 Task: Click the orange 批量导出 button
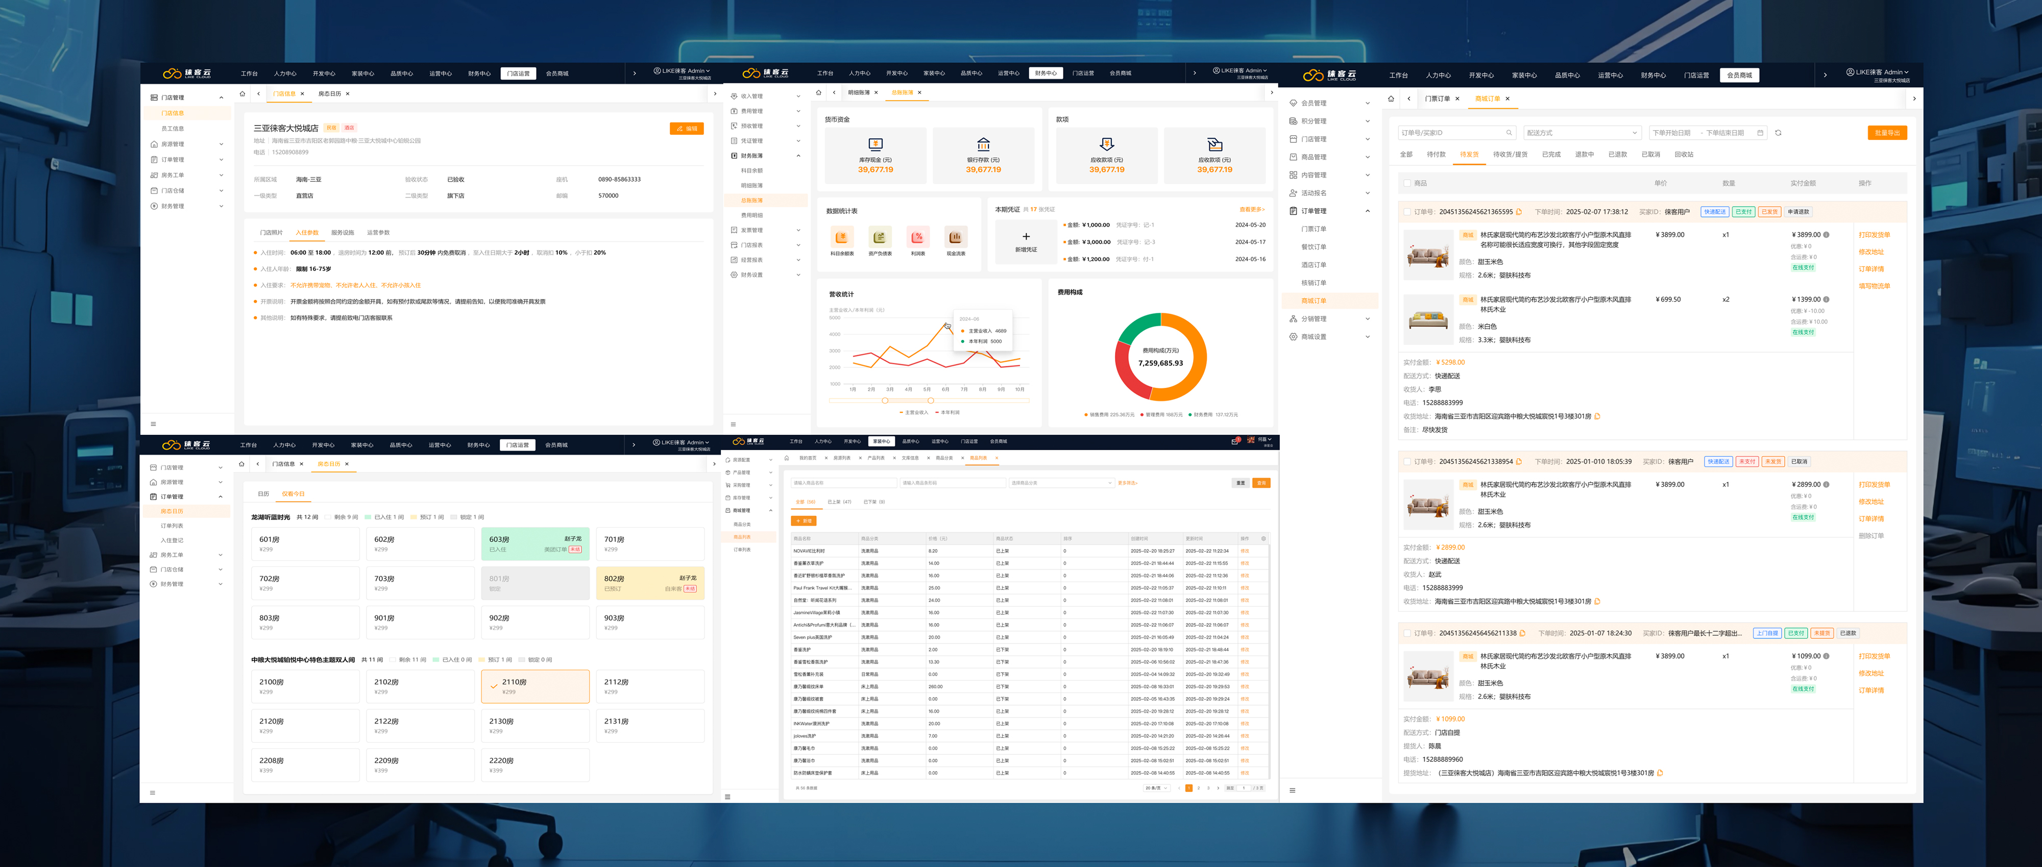coord(1887,133)
